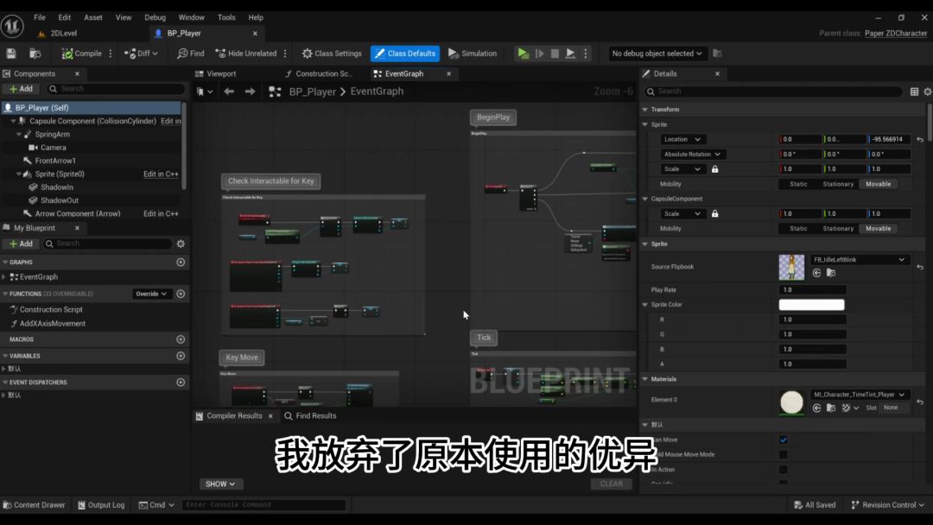Viewport: 933px width, 525px height.
Task: Stop the play session
Action: pos(555,54)
